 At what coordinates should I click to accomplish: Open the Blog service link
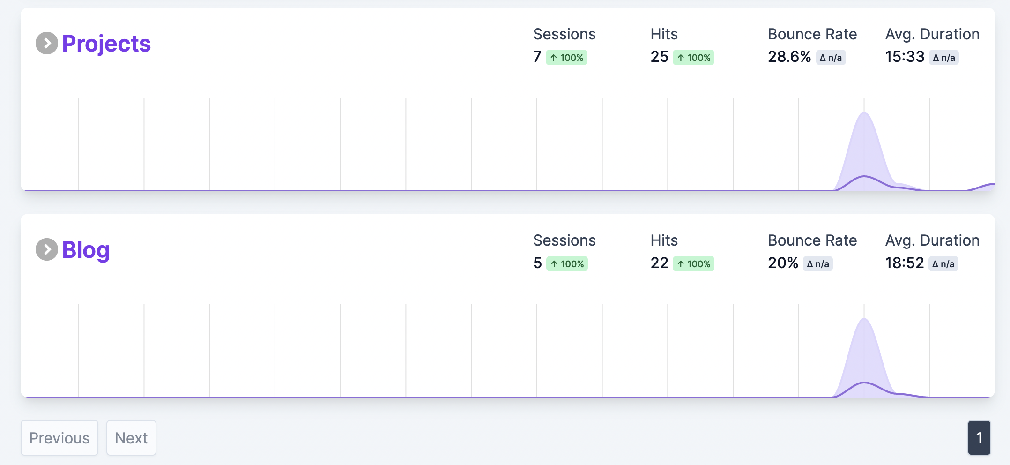(x=86, y=250)
